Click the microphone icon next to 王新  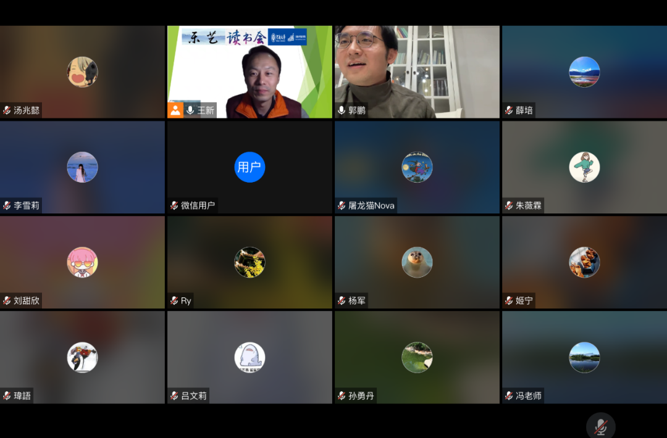(x=190, y=110)
